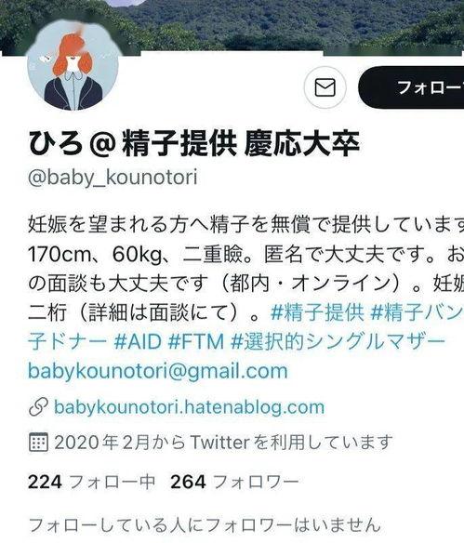Viewport: 464px width, 543px height.
Task: Open the profile avatar picture
Action: point(73,65)
